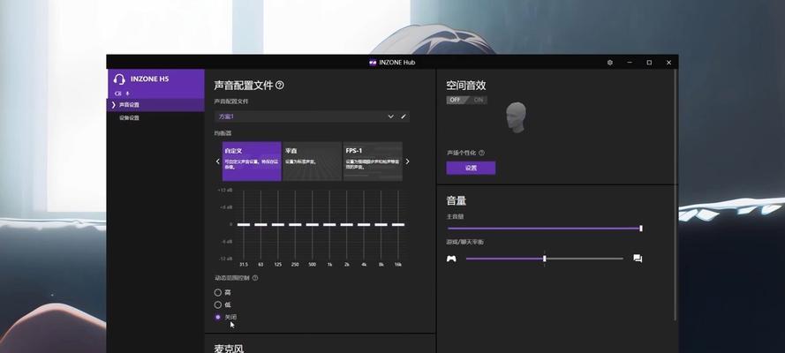Click the game controller balance icon

tap(451, 259)
